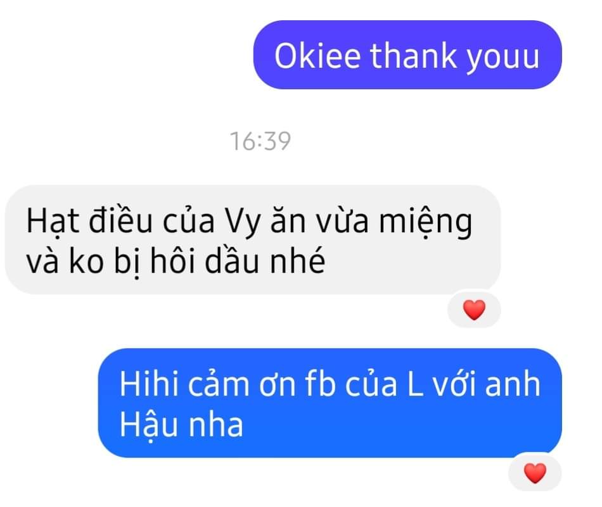Click the word 'nhé' ending the gray message
Image resolution: width=602 pixels, height=507 pixels.
tap(298, 261)
